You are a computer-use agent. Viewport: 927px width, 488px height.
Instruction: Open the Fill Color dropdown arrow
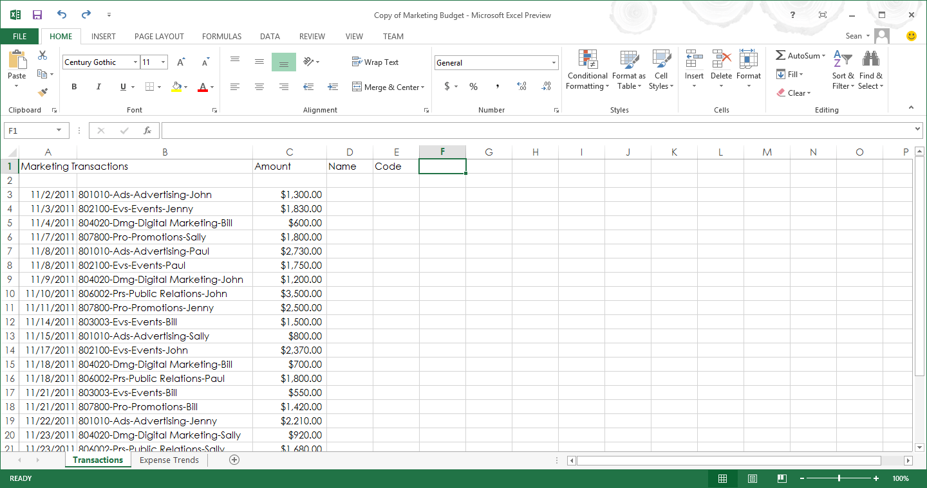click(x=187, y=86)
